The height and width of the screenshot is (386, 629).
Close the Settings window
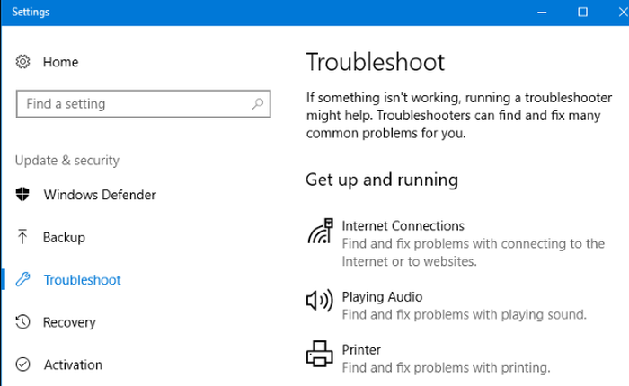623,12
